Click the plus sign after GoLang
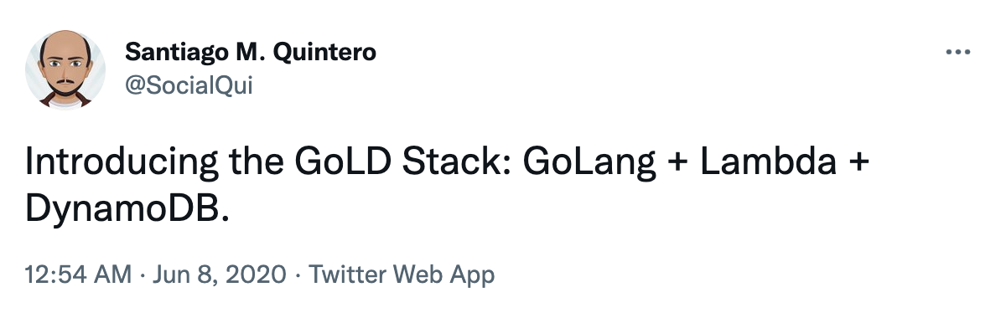 point(678,163)
